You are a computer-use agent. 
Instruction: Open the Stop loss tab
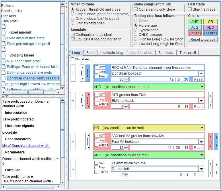(x=166, y=53)
